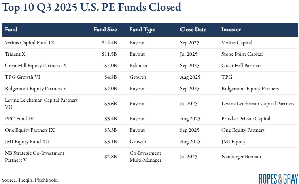Viewport: 299px width, 184px height.
Task: Click the Veritas Capital Fund IX row name
Action: coord(30,43)
